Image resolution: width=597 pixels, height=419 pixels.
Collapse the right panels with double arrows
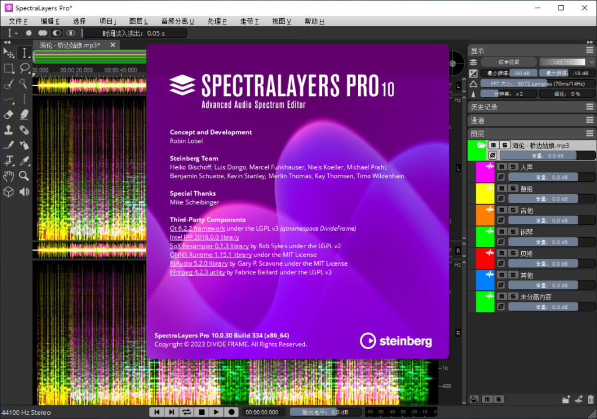tap(590, 42)
